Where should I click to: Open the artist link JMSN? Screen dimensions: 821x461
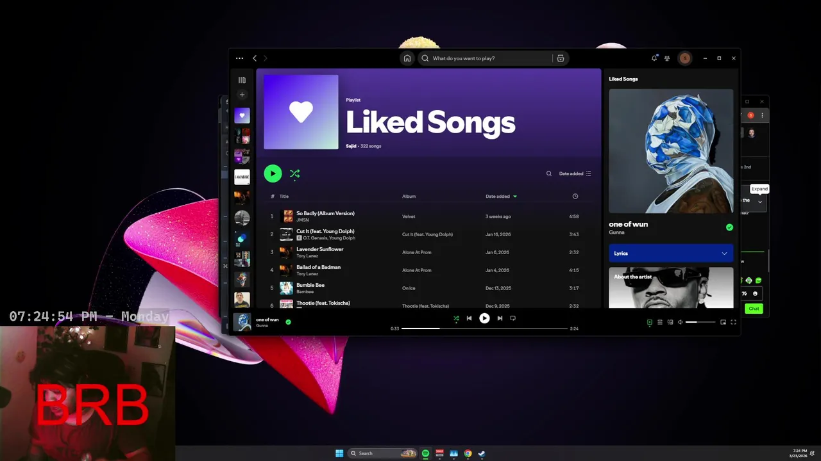[303, 220]
